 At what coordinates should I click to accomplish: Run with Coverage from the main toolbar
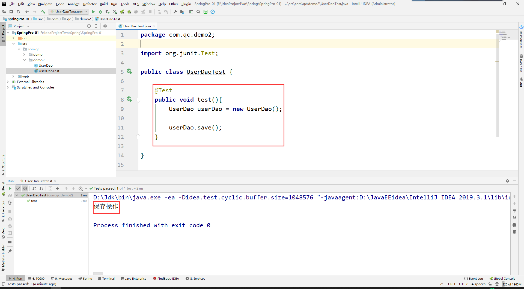click(x=108, y=12)
